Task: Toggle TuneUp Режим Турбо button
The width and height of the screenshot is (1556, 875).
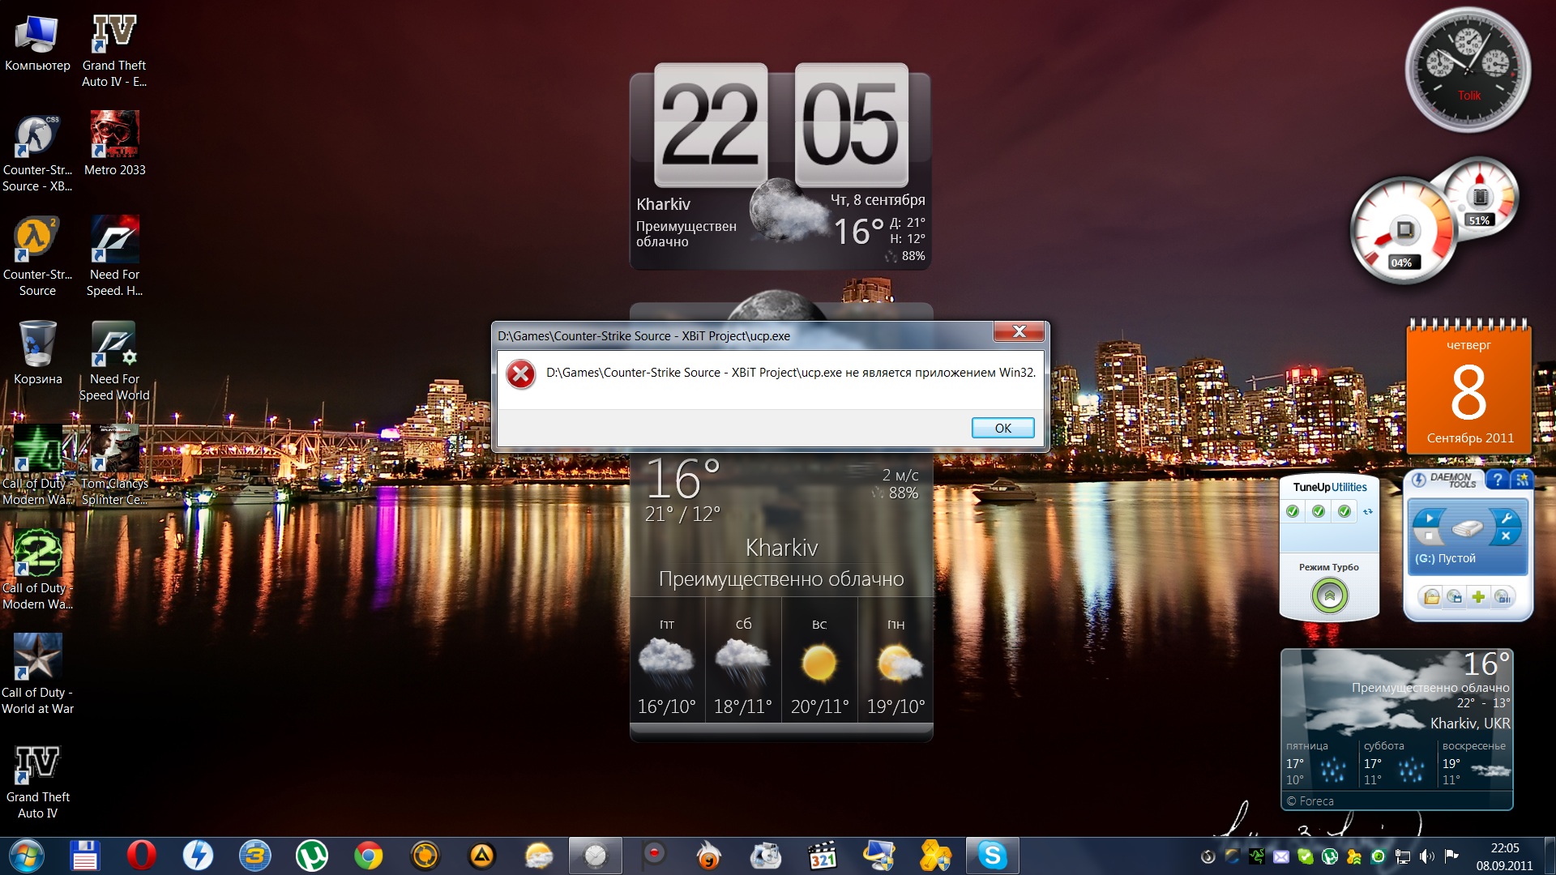Action: (x=1329, y=596)
